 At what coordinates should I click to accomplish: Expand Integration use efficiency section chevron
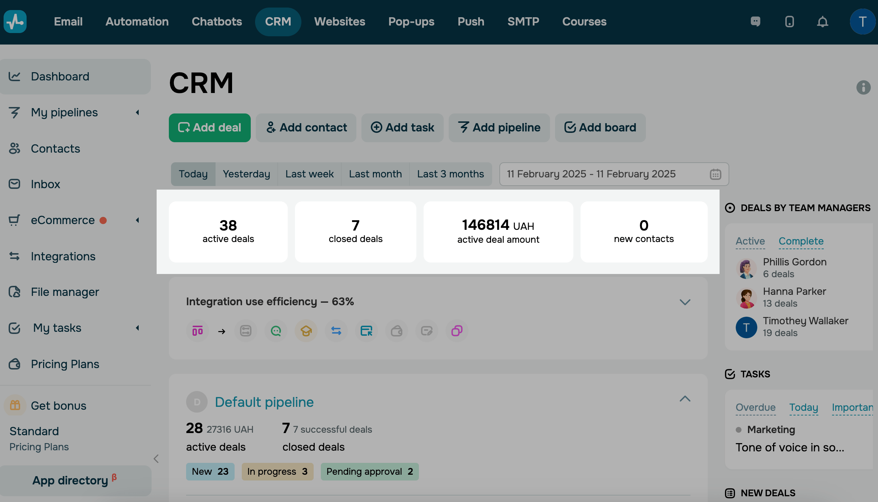pos(685,302)
